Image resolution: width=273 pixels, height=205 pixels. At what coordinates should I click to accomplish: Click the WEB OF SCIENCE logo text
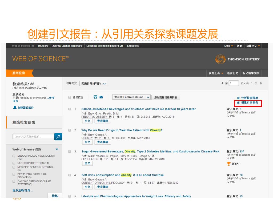coord(41,59)
